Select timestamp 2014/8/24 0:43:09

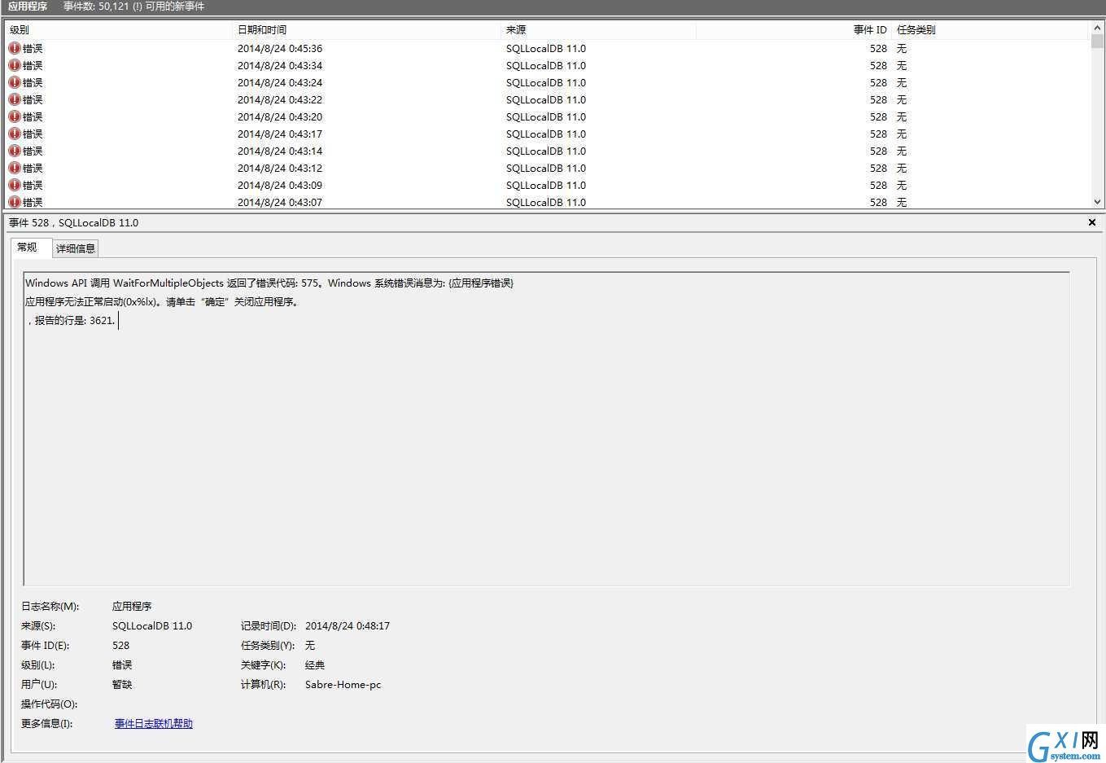point(280,185)
